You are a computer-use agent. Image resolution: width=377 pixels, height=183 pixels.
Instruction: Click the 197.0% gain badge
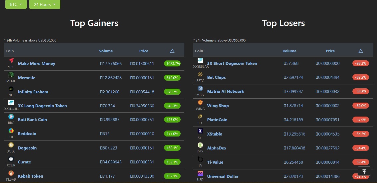tap(172, 120)
